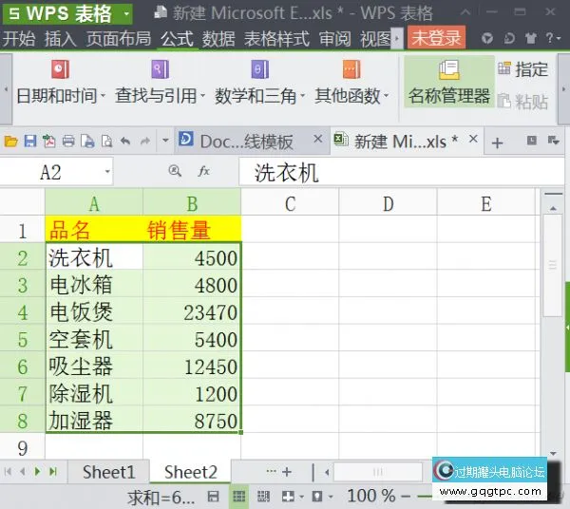Expand the Name Box dropdown arrow

click(x=107, y=172)
